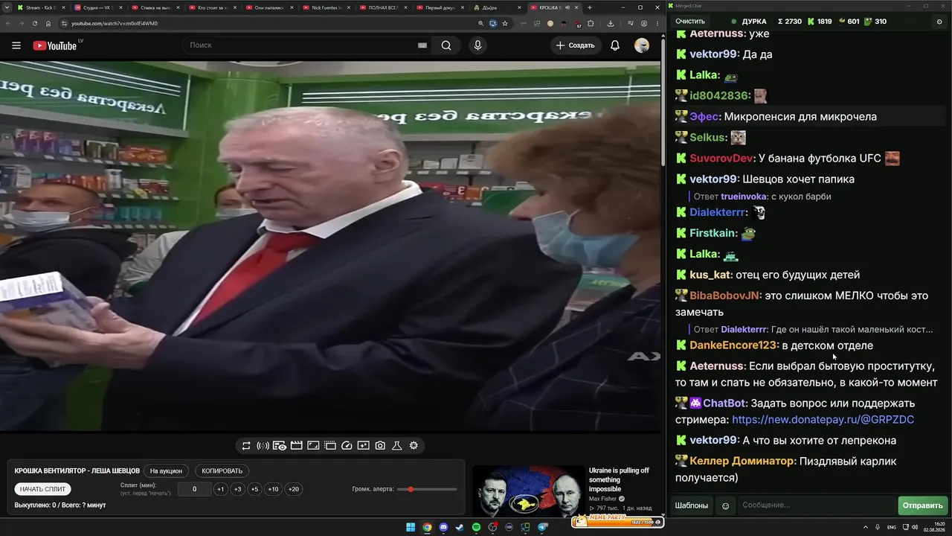Click the Создать button on YouTube

click(575, 45)
